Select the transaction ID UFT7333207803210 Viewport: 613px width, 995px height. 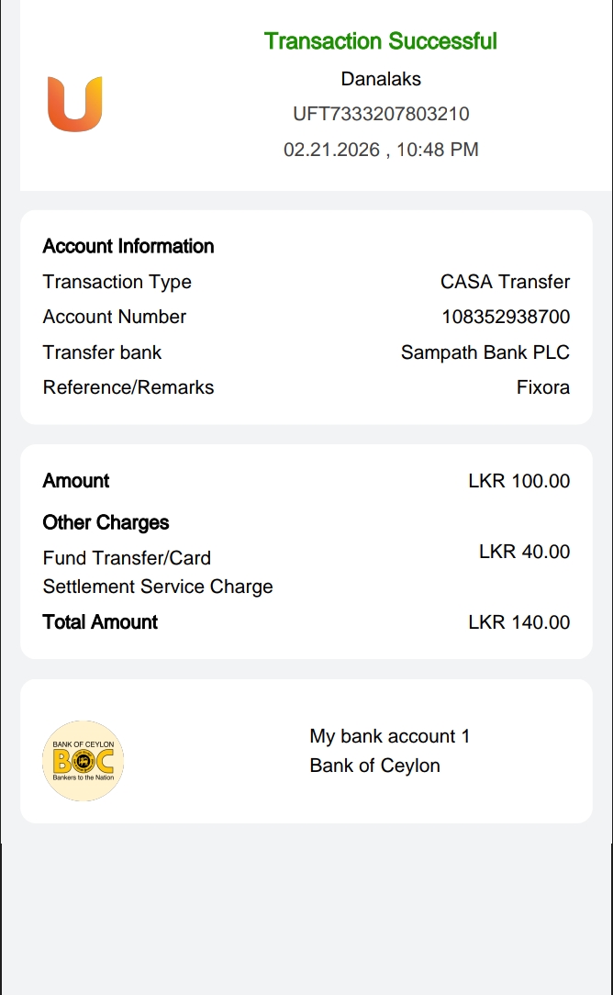pyautogui.click(x=381, y=114)
